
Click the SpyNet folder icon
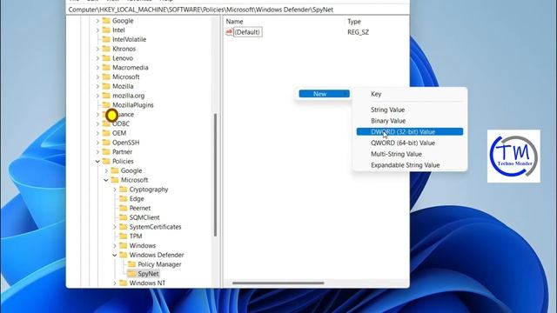(x=131, y=274)
